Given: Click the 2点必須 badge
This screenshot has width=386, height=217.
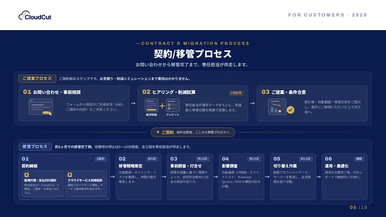Looking at the screenshot, I should point(236,93).
